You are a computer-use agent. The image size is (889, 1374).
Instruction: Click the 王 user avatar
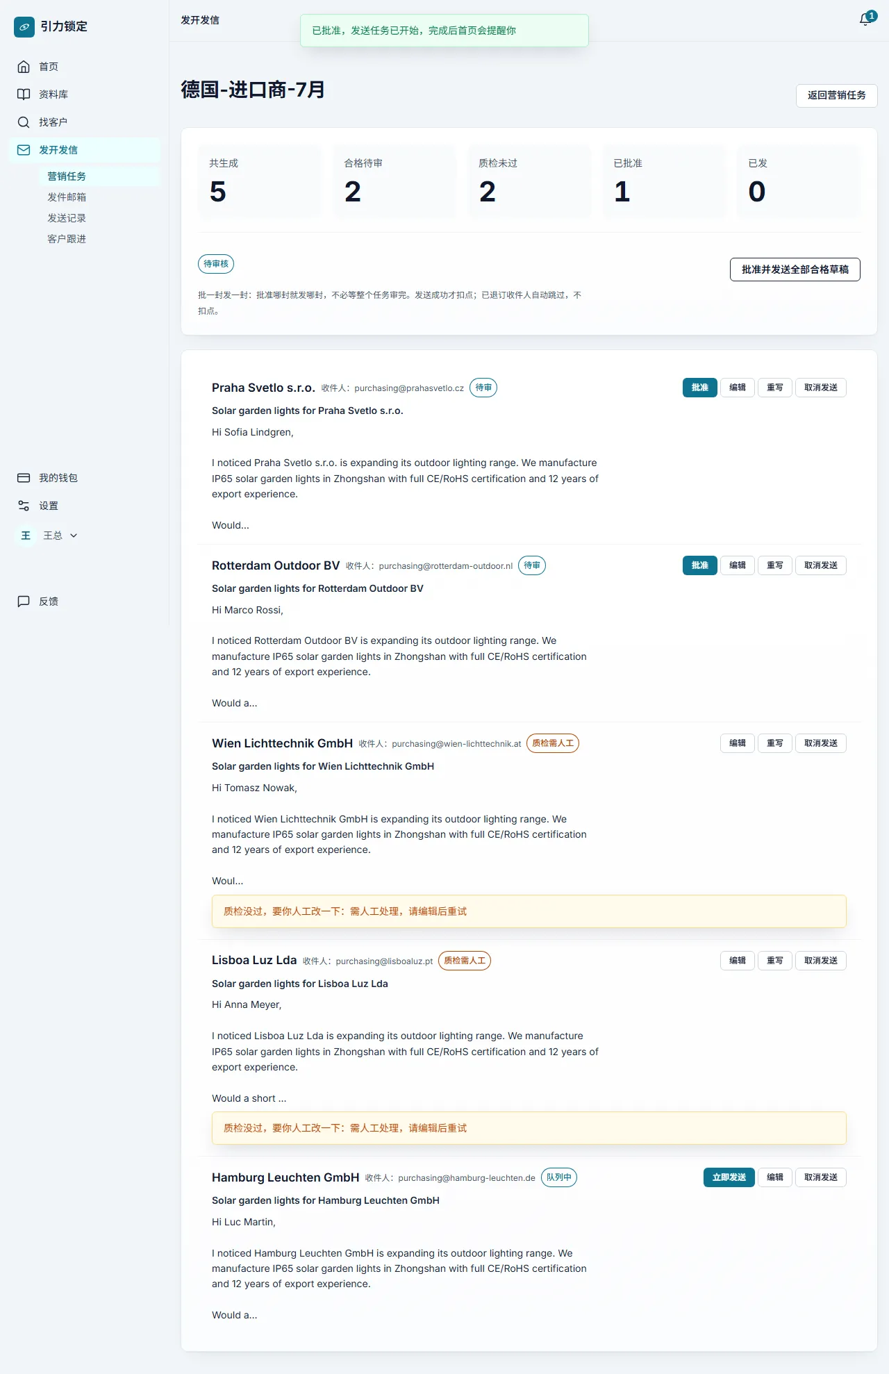click(26, 536)
